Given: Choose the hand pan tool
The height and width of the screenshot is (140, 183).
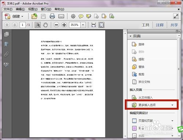Looking at the screenshot, I should pyautogui.click(x=45, y=25).
